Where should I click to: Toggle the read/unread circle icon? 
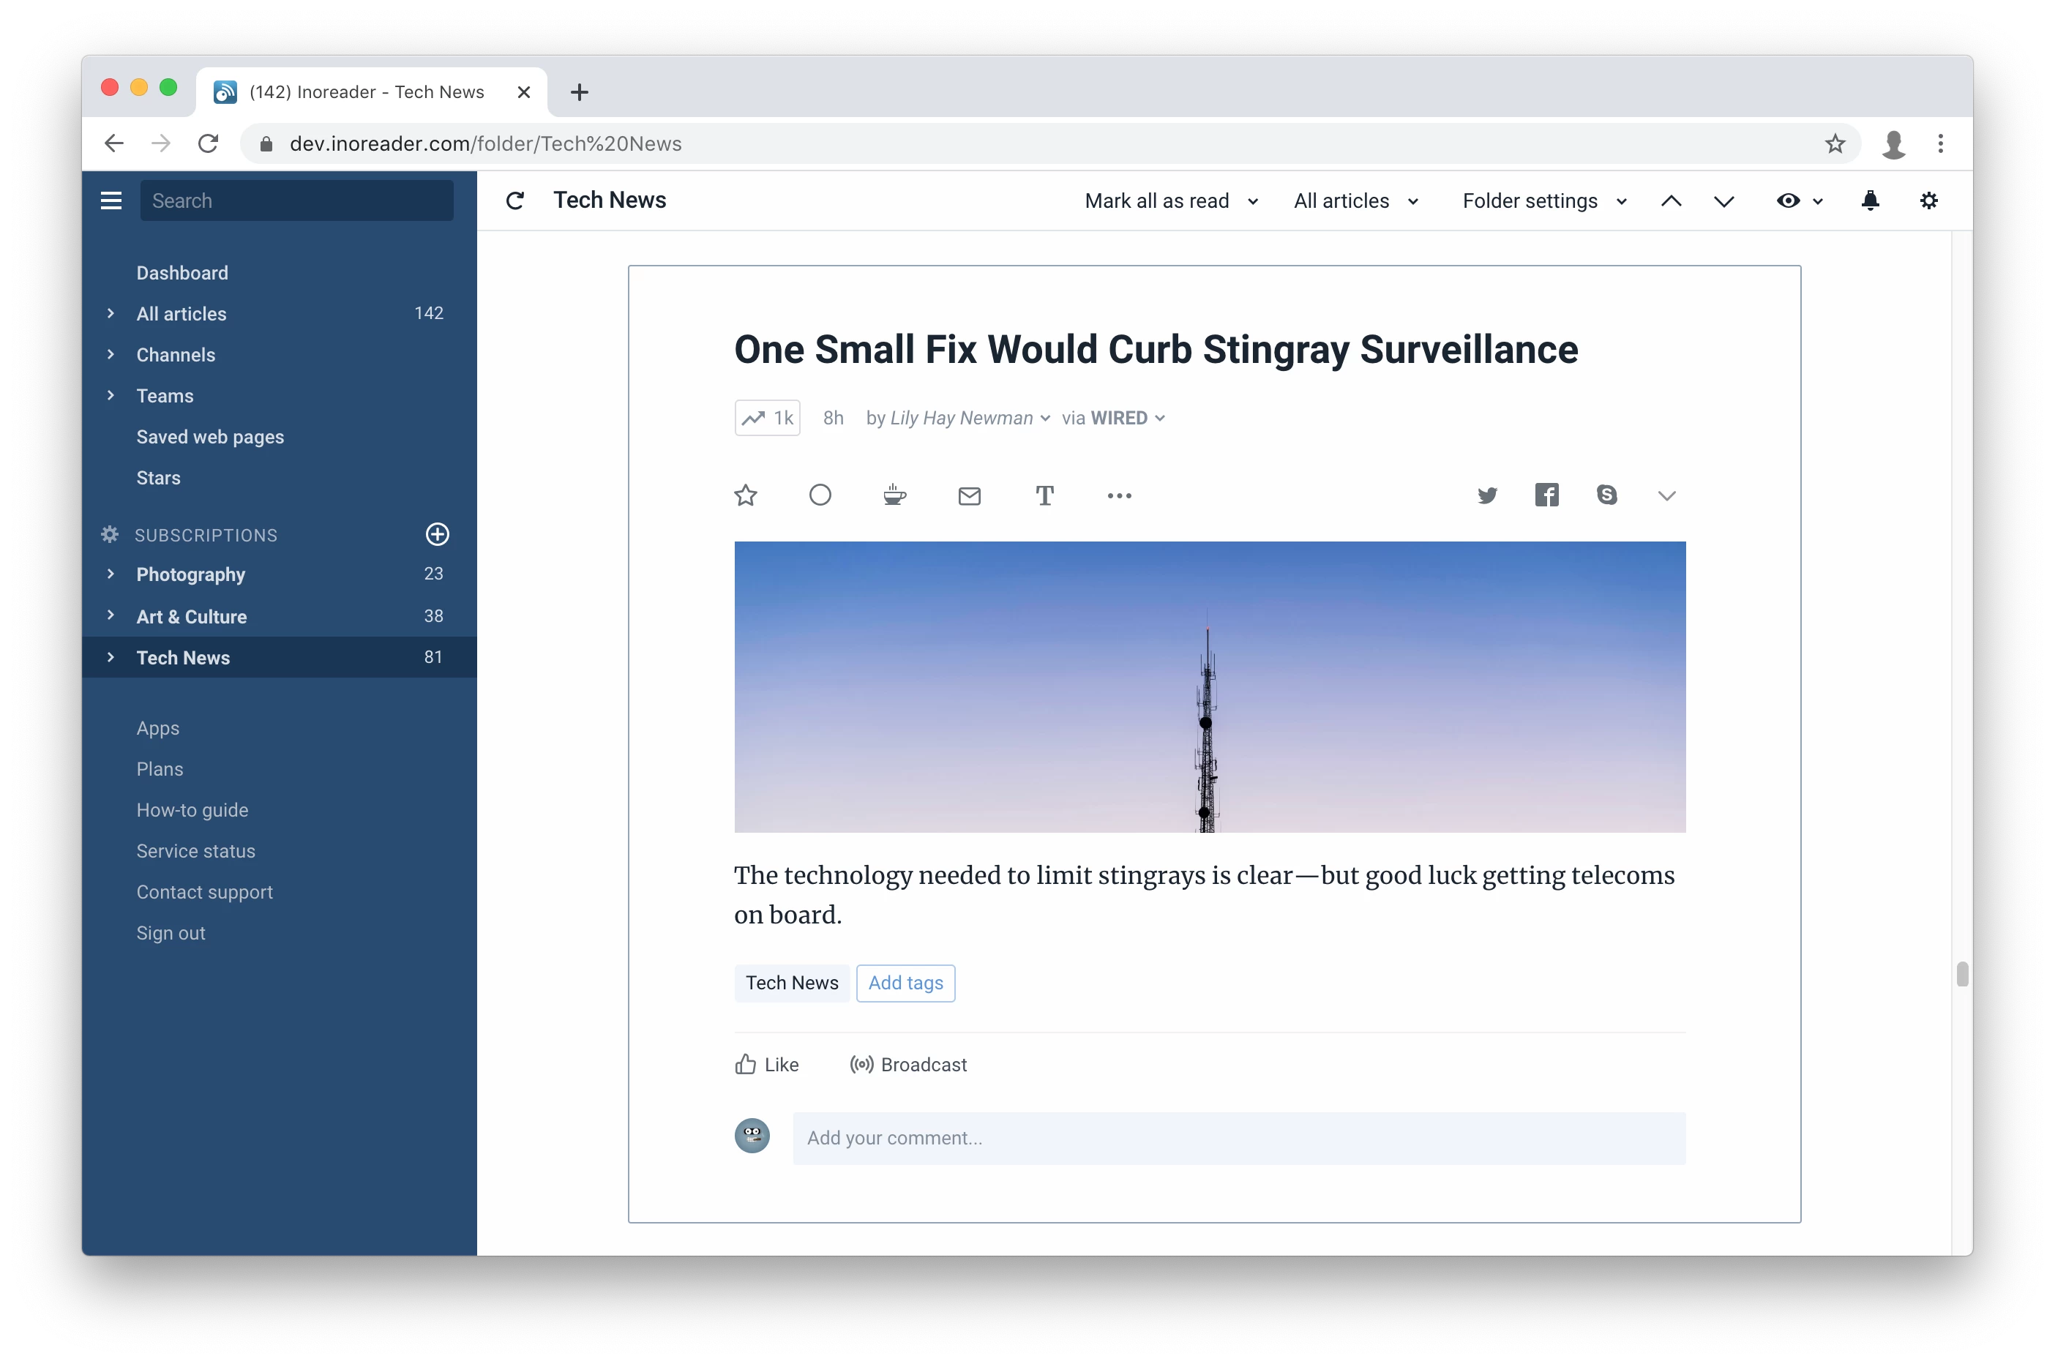click(820, 496)
